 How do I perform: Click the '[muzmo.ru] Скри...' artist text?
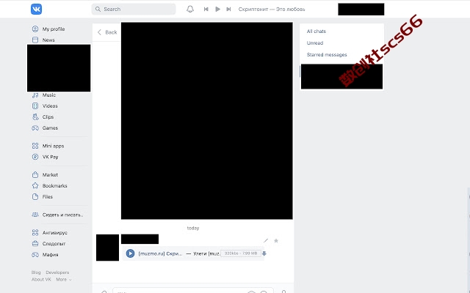pos(160,253)
